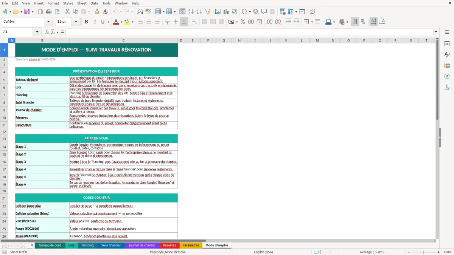The height and width of the screenshot is (255, 454).
Task: Insert Comment speech bubble icon
Action: pyautogui.click(x=264, y=12)
